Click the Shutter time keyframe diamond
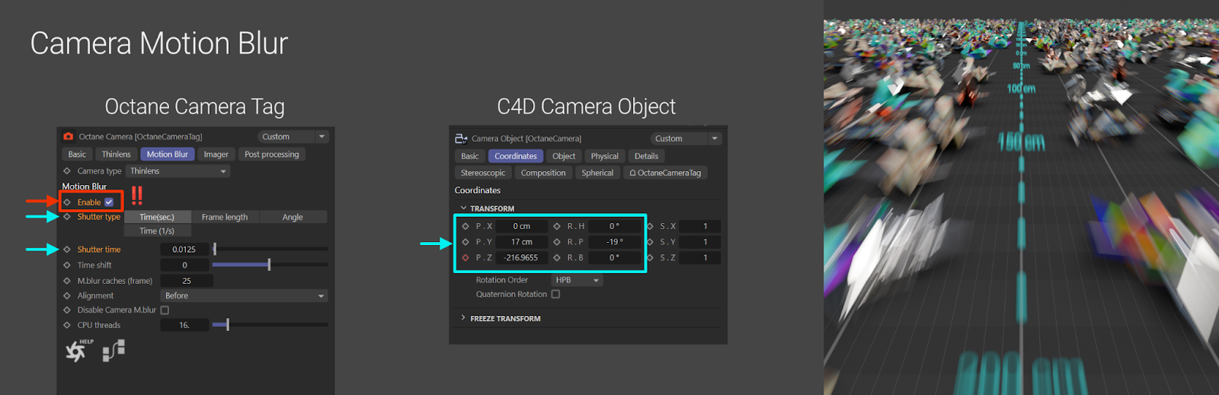Screen dimensions: 1219x395 click(67, 250)
